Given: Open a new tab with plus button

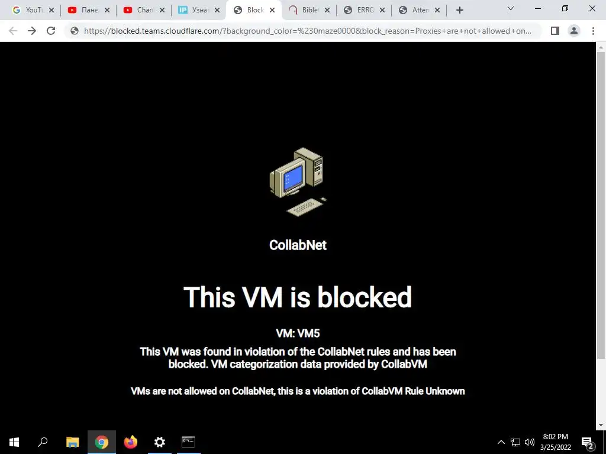Looking at the screenshot, I should click(459, 11).
